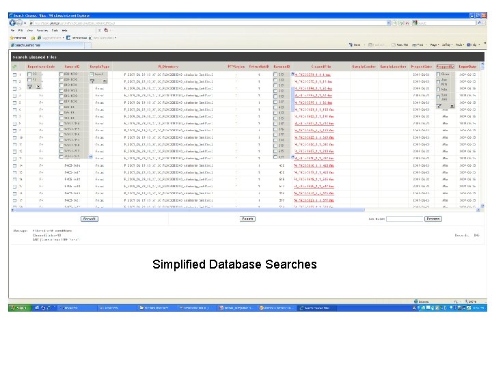Click the search magnifier button

(x=479, y=23)
